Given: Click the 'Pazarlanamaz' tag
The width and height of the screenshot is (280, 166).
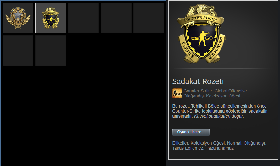Looking at the screenshot, I should tap(220, 148).
